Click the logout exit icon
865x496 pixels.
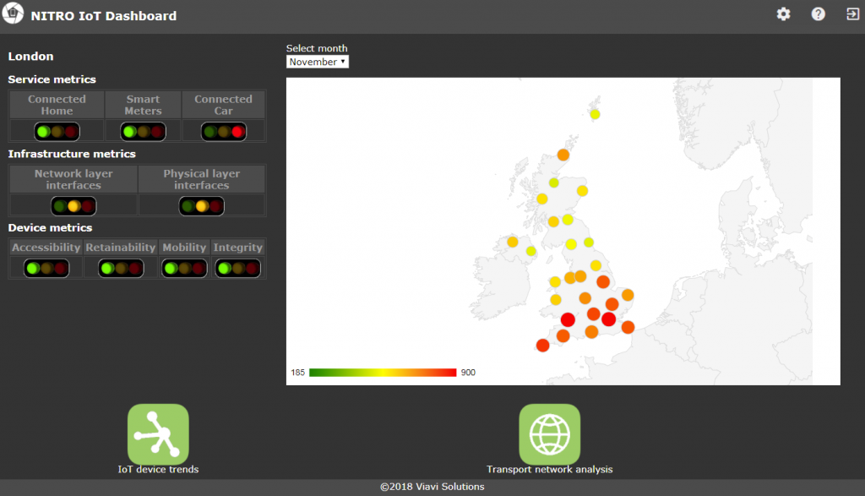pos(852,14)
